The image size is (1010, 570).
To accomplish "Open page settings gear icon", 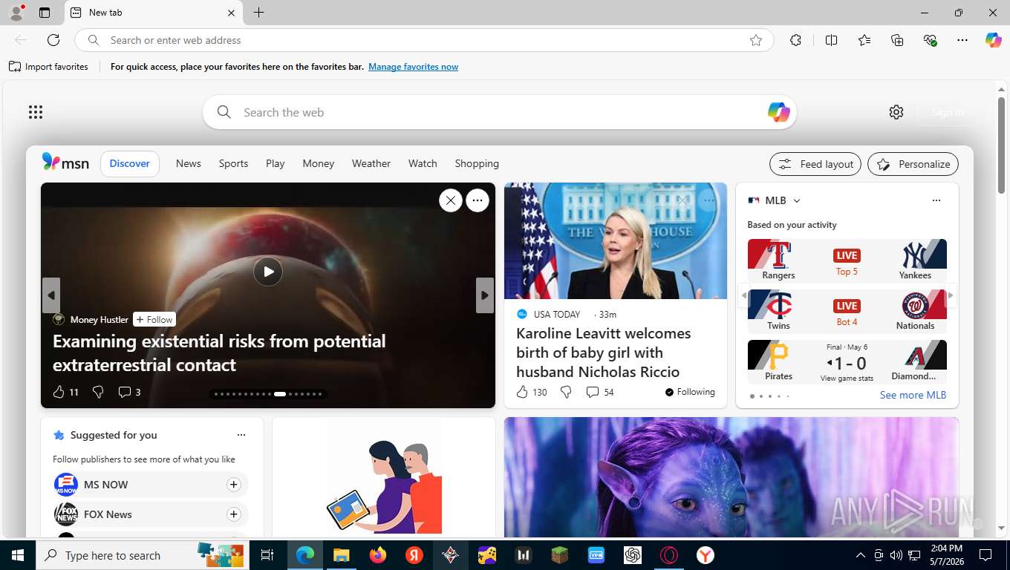I will coord(896,112).
